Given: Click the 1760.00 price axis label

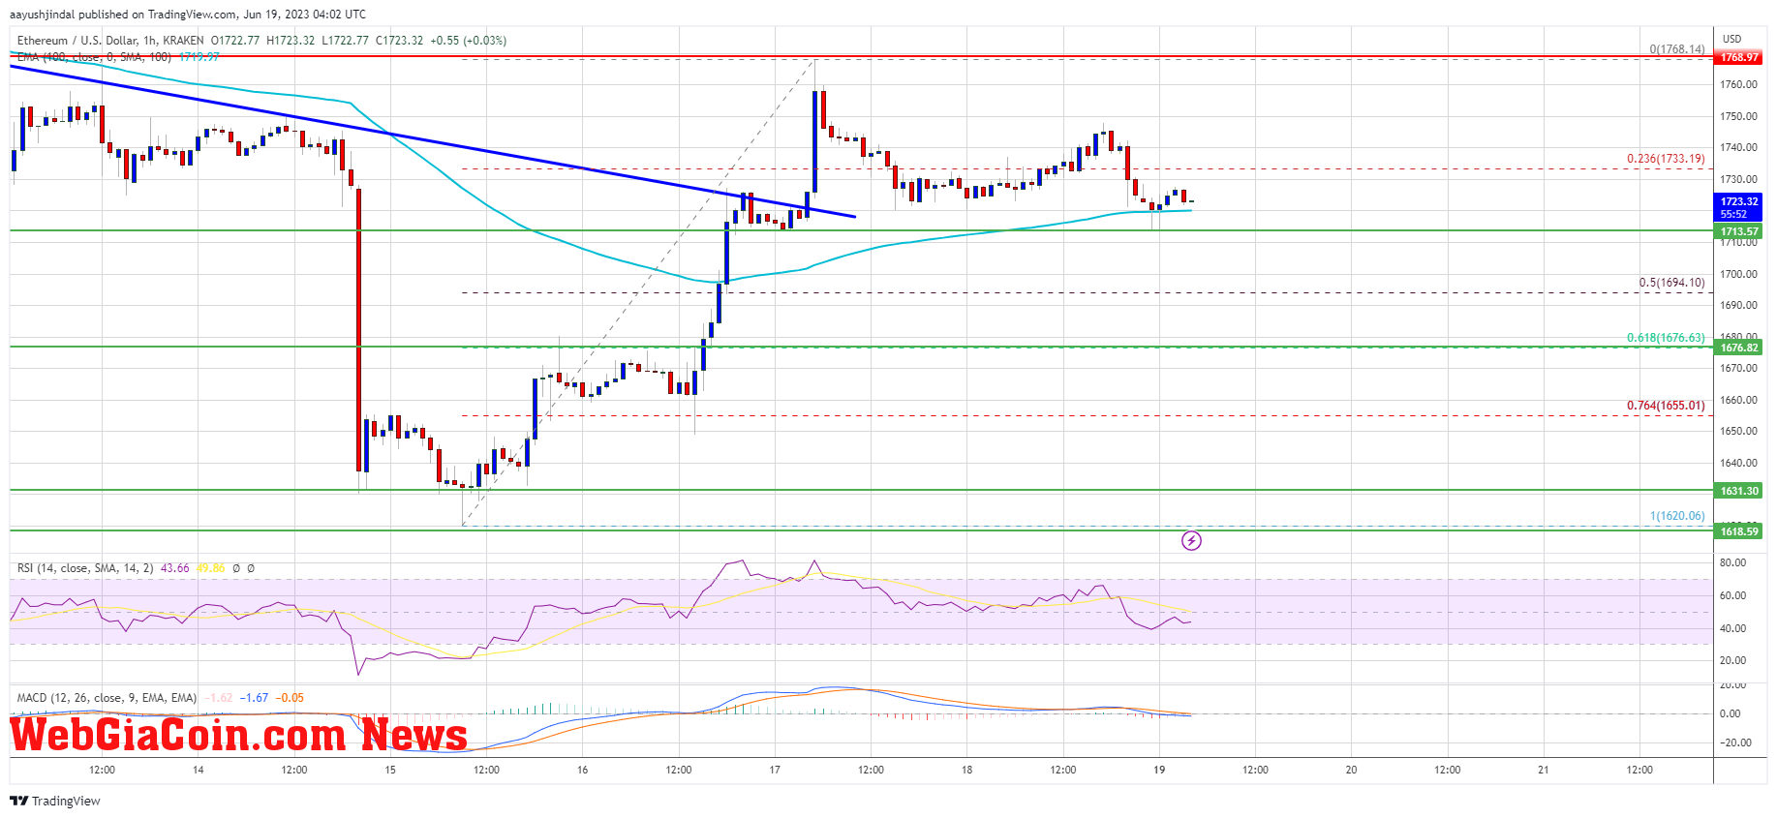Looking at the screenshot, I should (1738, 84).
